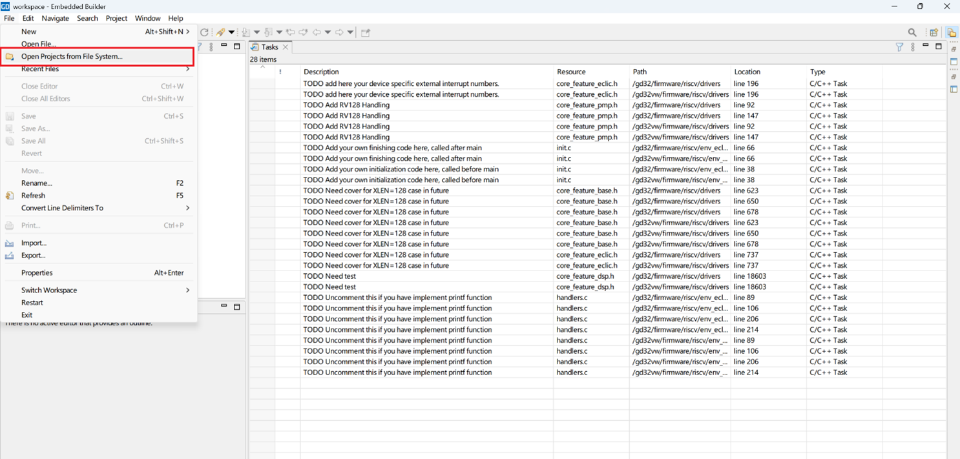Click the rocket launch icon in toolbar
This screenshot has width=960, height=459.
coord(221,32)
